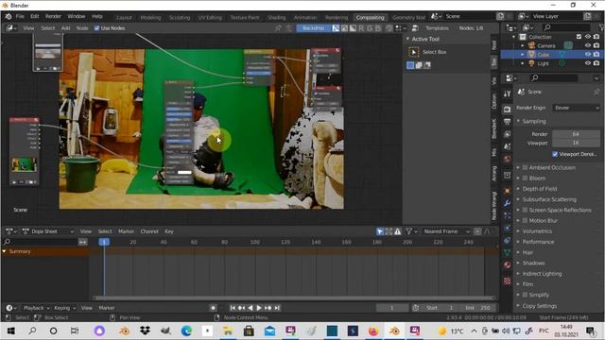This screenshot has height=340, width=605.
Task: Open the Dope Sheet mode dropdown
Action: click(48, 231)
